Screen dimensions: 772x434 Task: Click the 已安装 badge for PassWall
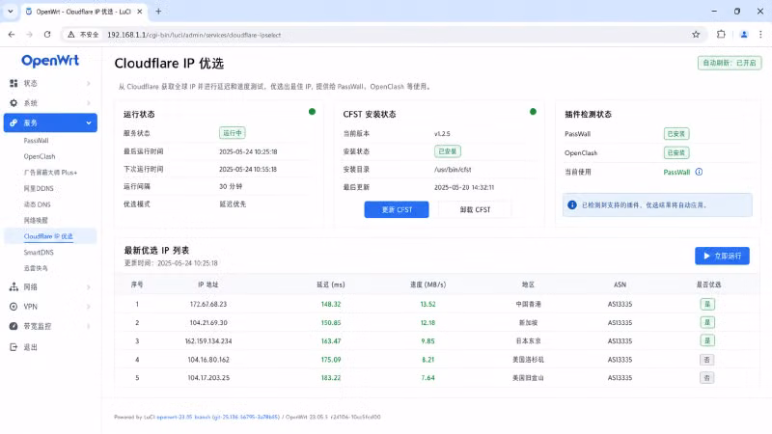pyautogui.click(x=676, y=134)
